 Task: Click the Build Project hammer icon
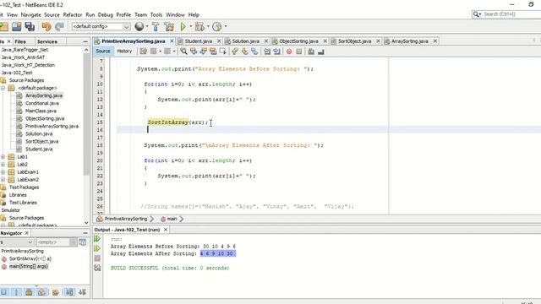[x=156, y=26]
